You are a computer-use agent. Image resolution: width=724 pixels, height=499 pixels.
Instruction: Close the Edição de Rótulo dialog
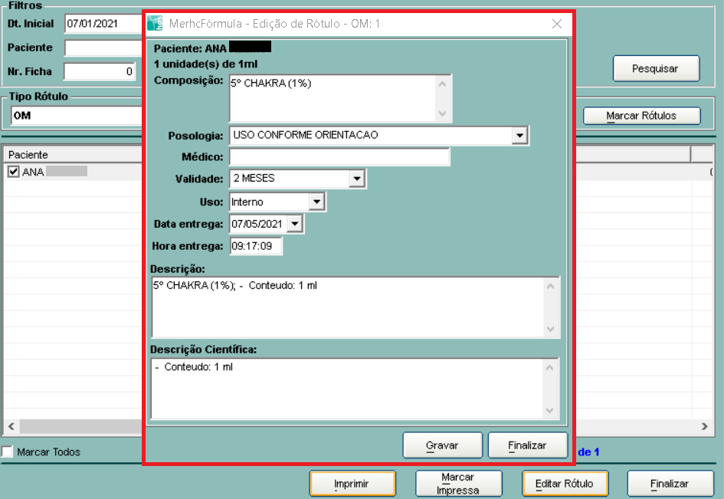pos(557,24)
